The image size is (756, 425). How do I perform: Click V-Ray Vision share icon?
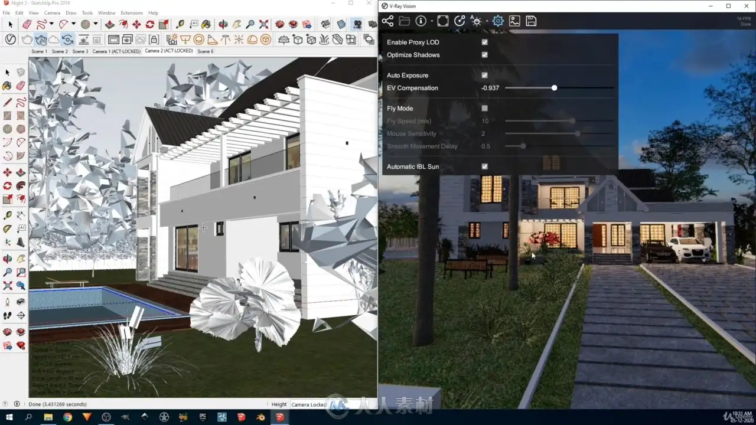click(x=387, y=21)
